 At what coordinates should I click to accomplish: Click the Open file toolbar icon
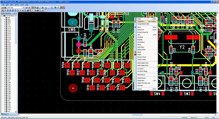[x=3, y=8]
